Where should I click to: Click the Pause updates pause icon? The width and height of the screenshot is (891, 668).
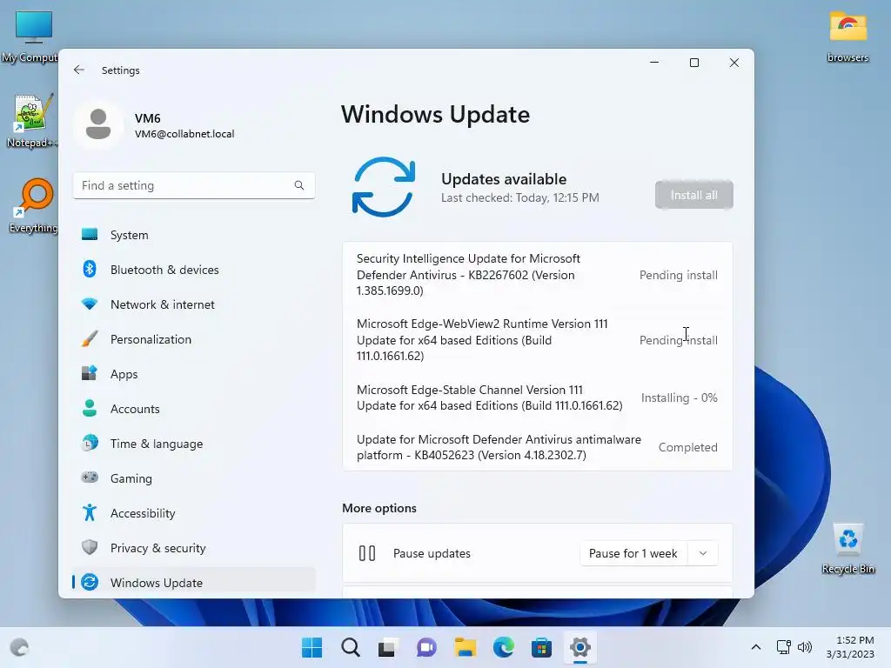pos(367,553)
